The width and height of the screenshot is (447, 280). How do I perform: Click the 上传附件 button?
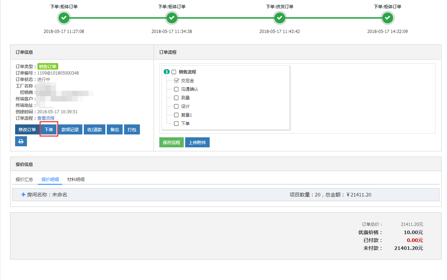(197, 143)
